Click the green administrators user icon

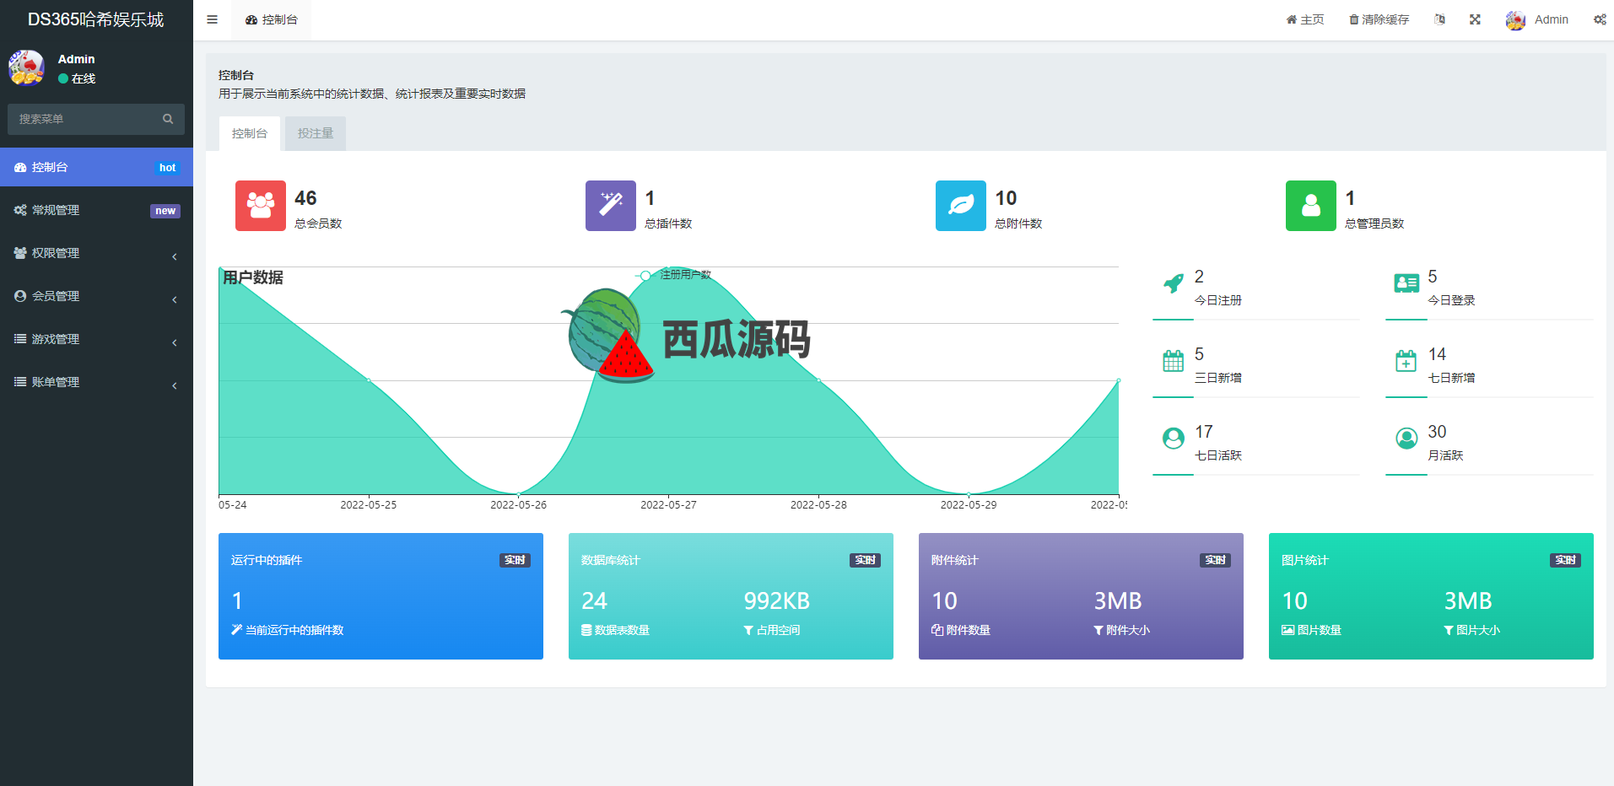pyautogui.click(x=1310, y=206)
